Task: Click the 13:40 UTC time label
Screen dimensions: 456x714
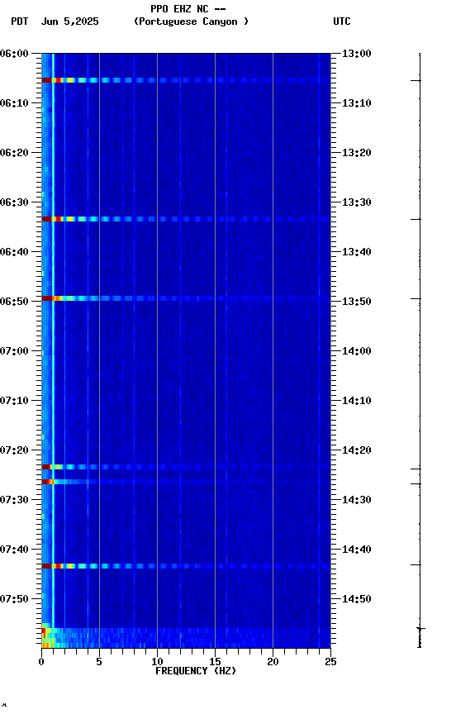Action: point(357,252)
